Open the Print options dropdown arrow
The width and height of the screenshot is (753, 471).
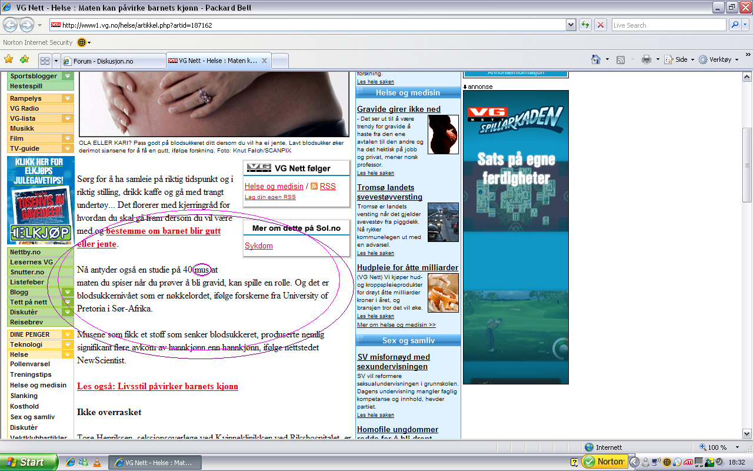pyautogui.click(x=657, y=59)
